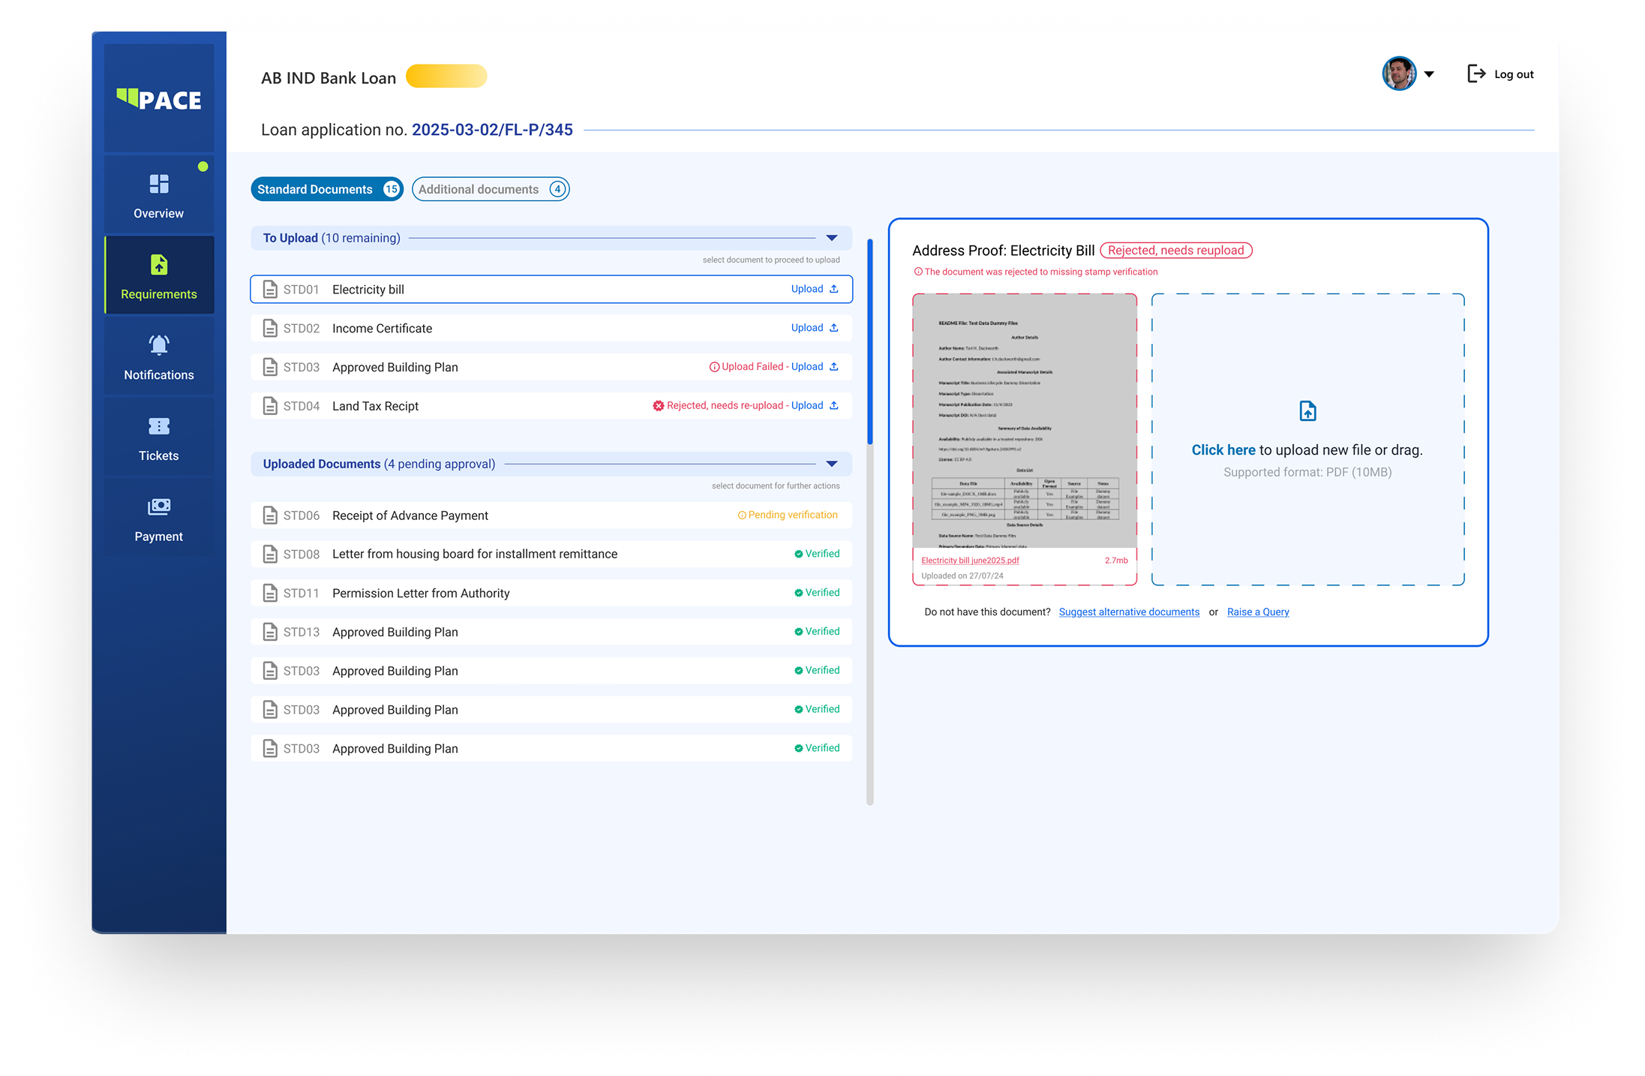Viewport: 1645px width, 1076px height.
Task: Click Raise a Query link
Action: 1258,612
